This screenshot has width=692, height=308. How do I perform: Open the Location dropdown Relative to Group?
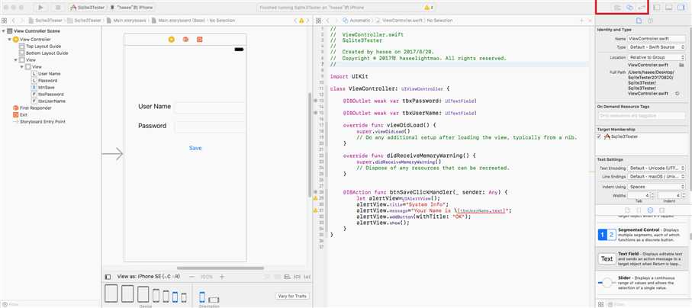coord(656,57)
